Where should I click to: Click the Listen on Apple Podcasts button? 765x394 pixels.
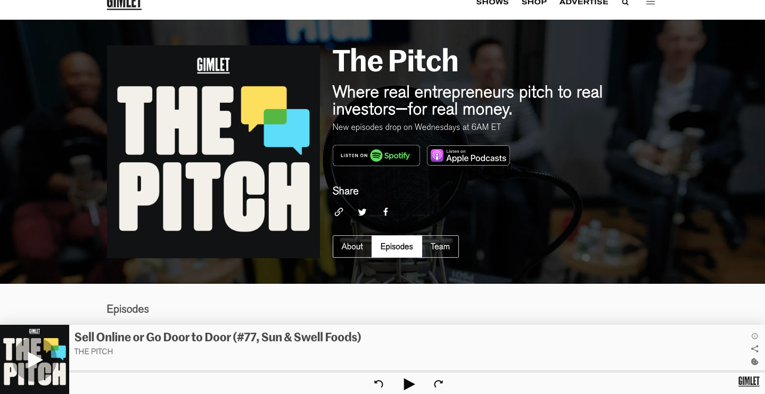[468, 155]
